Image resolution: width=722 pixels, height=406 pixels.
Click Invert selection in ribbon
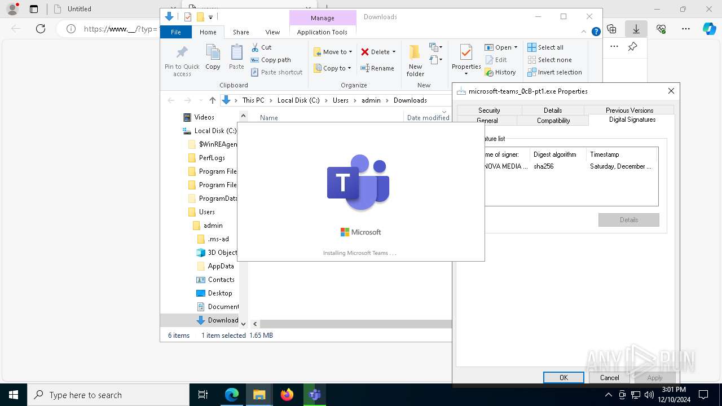(554, 72)
